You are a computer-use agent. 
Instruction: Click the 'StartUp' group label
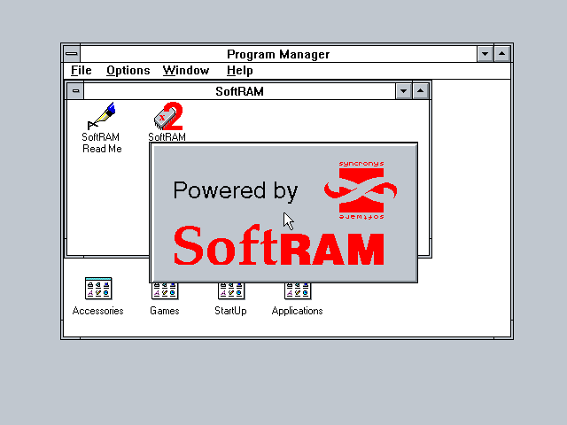click(x=230, y=311)
